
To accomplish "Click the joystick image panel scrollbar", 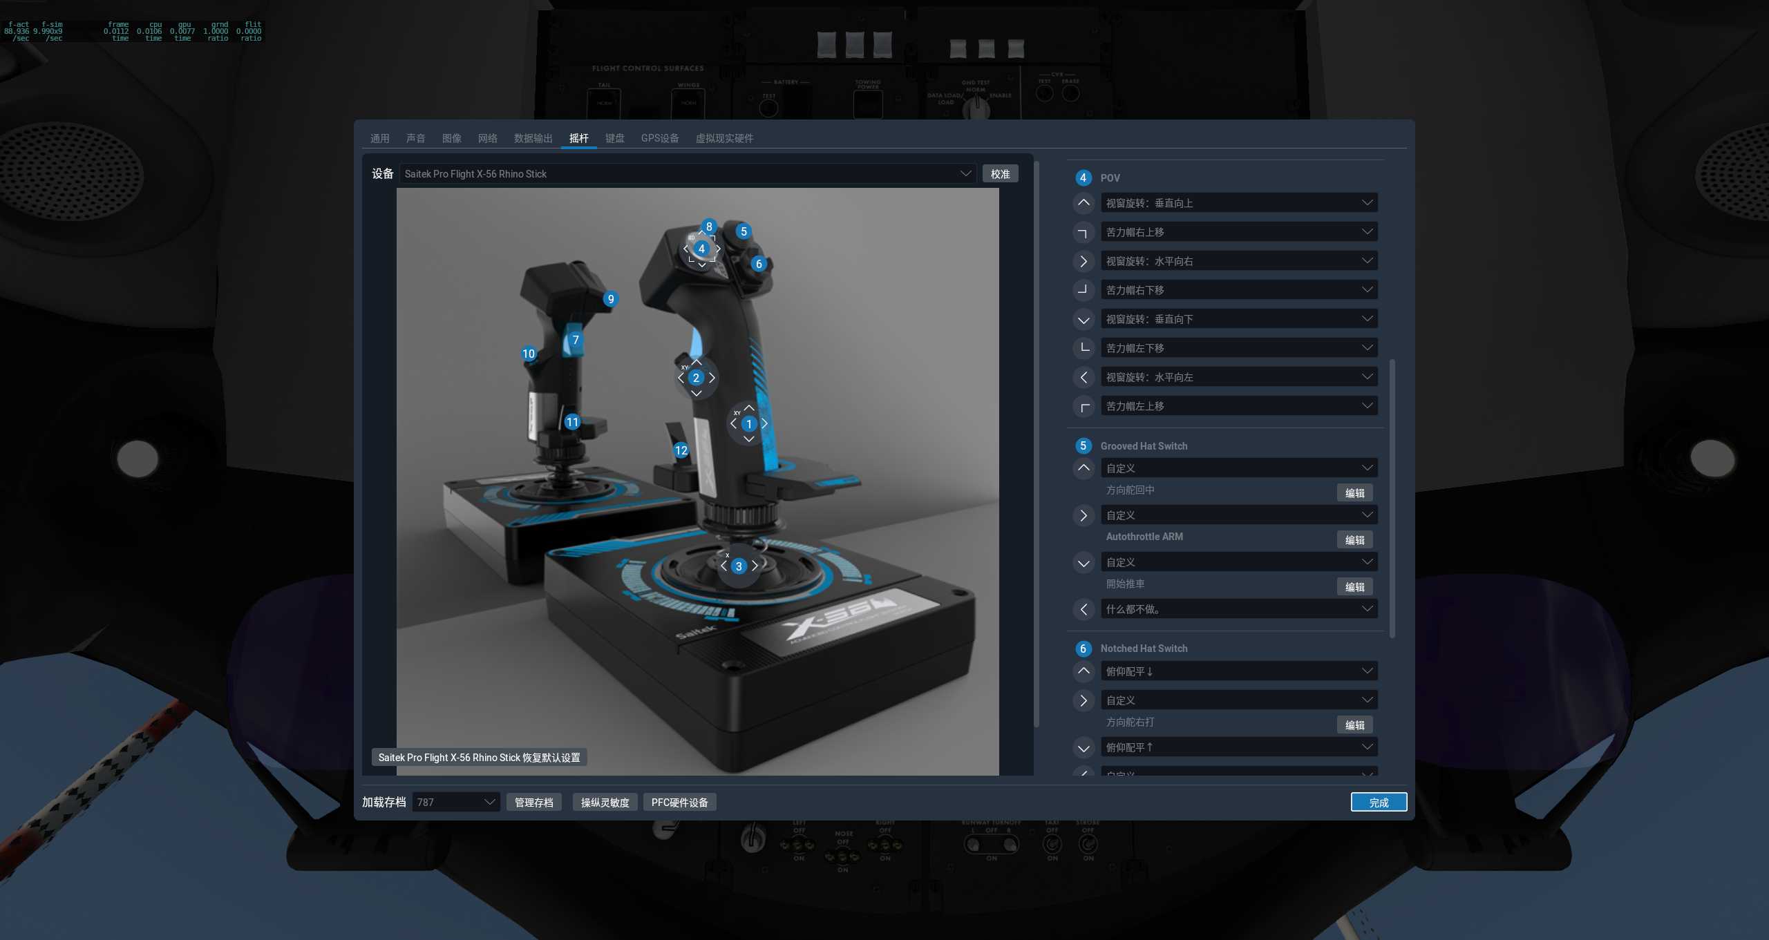I will coord(1037,443).
